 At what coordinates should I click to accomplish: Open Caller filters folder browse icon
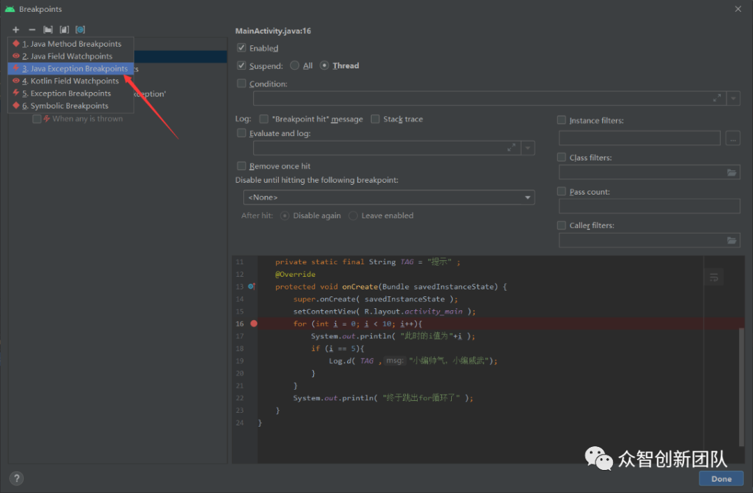pyautogui.click(x=731, y=241)
